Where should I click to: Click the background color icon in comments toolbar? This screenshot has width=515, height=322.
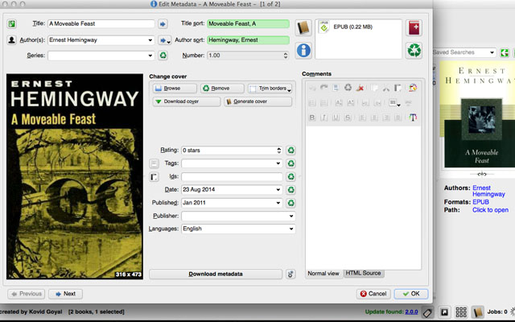(x=413, y=88)
